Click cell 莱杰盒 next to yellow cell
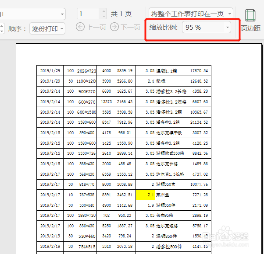Screen dimensions: 264x254 pyautogui.click(x=171, y=195)
